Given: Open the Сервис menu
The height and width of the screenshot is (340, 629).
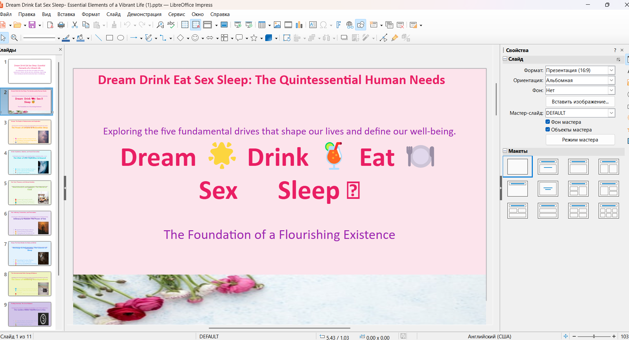Looking at the screenshot, I should [177, 14].
